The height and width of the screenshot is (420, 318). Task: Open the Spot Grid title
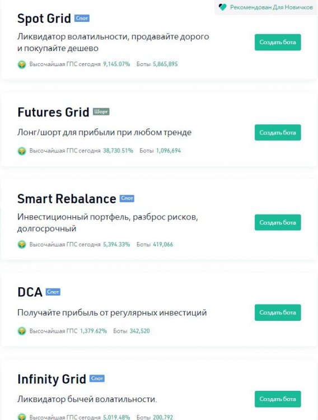[x=44, y=19]
